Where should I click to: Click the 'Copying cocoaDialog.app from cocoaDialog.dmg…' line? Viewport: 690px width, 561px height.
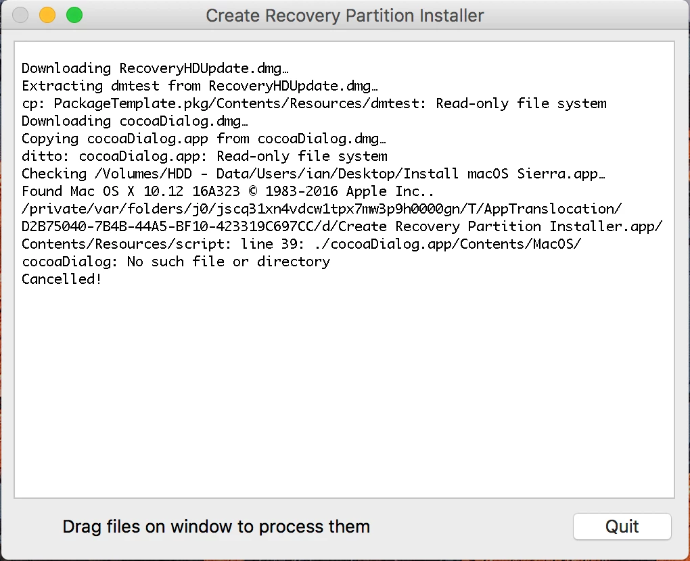[204, 139]
